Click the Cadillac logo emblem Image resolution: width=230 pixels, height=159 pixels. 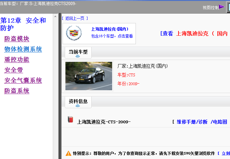pyautogui.click(x=74, y=33)
